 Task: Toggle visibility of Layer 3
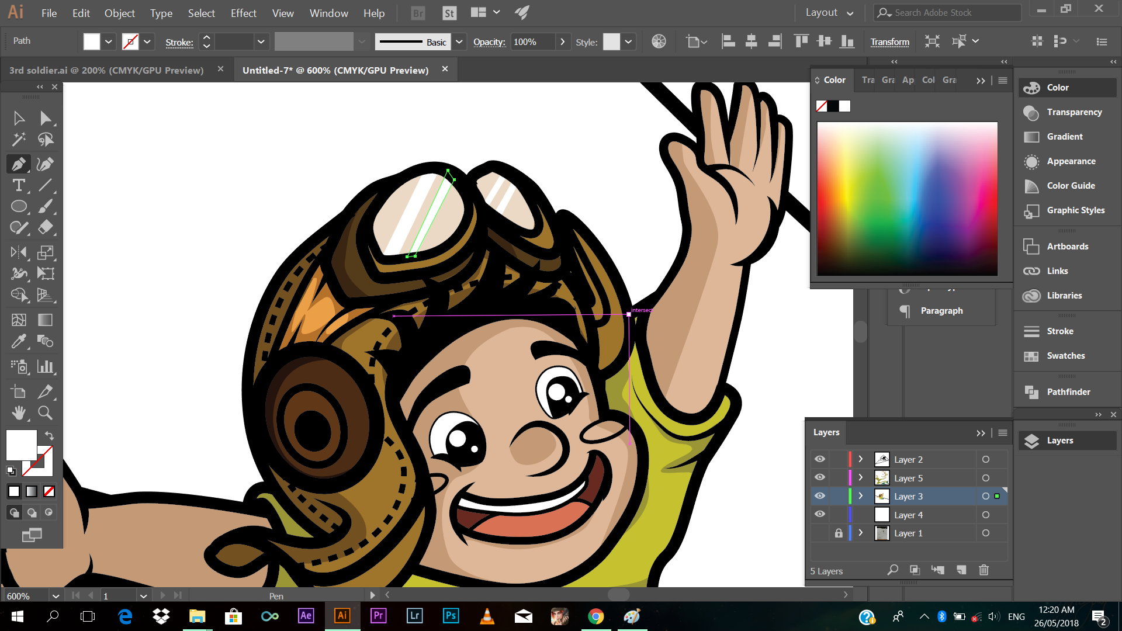click(820, 496)
